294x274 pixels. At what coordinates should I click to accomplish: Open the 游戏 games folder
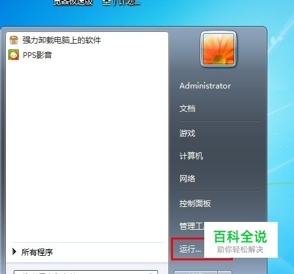pyautogui.click(x=187, y=133)
